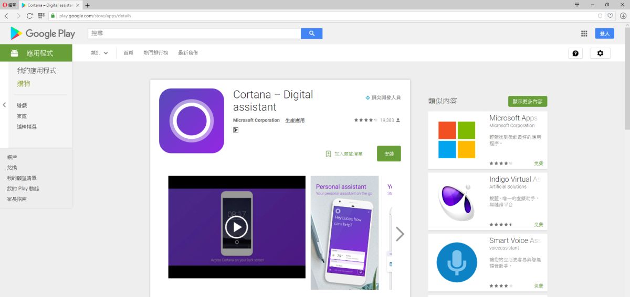
Task: Click the ad blocker shield icon
Action: tap(600, 16)
